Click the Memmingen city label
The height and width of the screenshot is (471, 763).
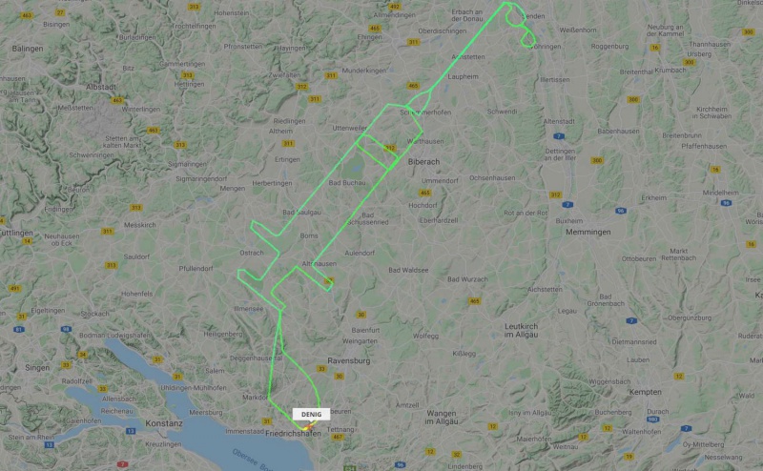click(588, 232)
